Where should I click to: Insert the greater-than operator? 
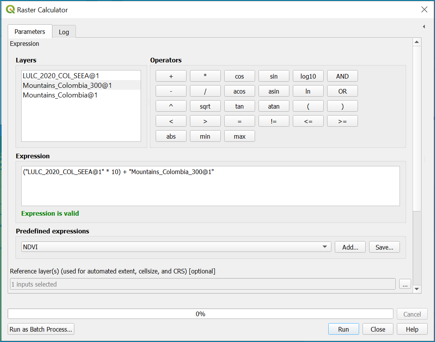coord(205,121)
